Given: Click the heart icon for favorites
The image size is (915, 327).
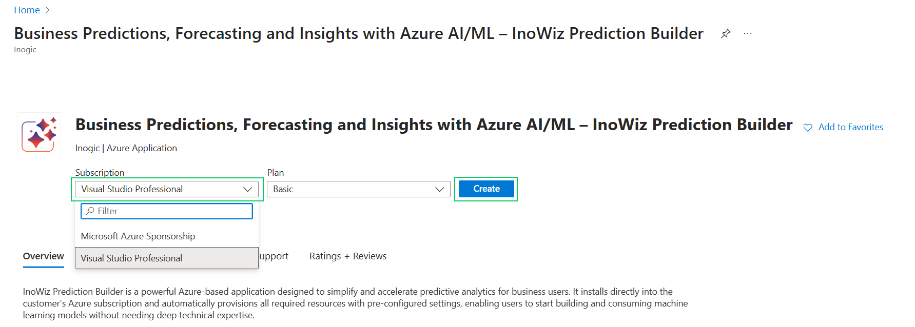Looking at the screenshot, I should pos(808,128).
